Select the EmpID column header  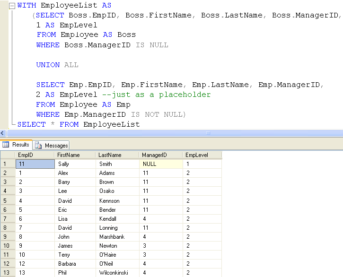35,155
